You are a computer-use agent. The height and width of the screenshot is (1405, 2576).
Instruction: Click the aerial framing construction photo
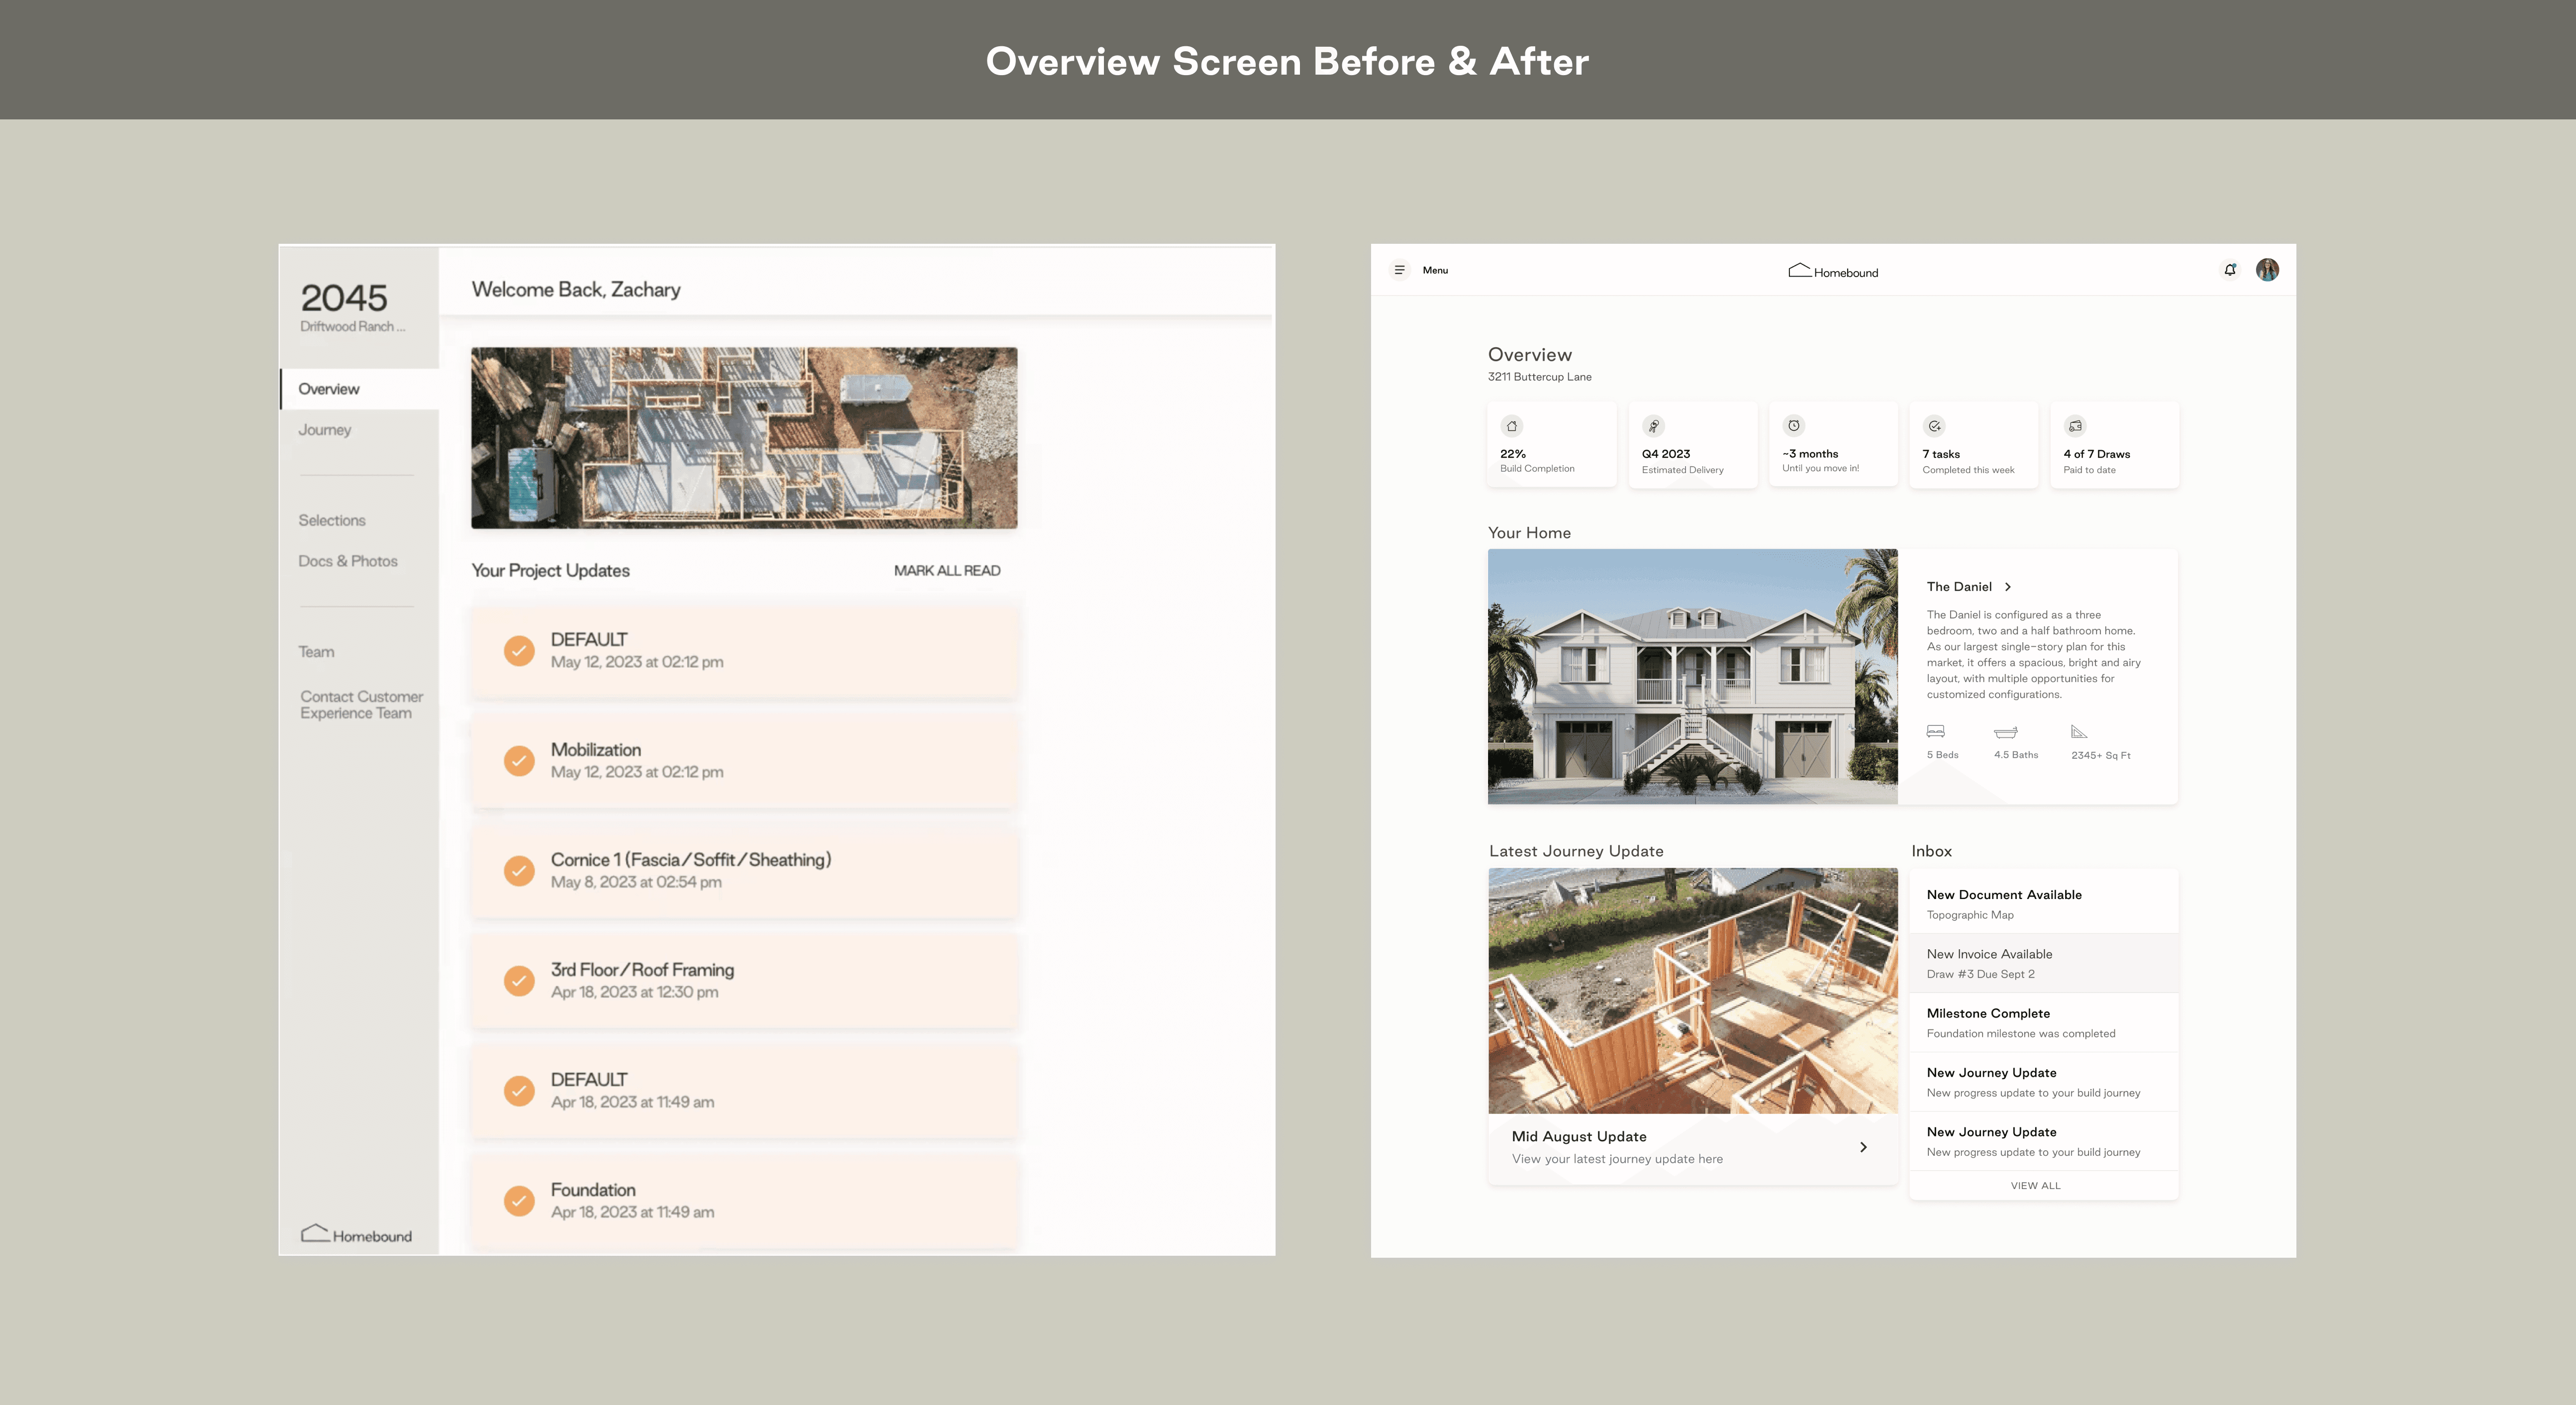point(744,438)
